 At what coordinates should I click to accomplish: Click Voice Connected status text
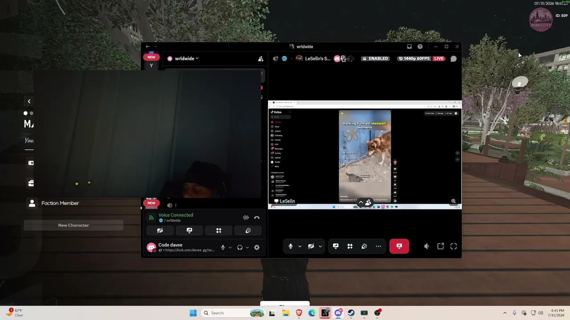[176, 215]
